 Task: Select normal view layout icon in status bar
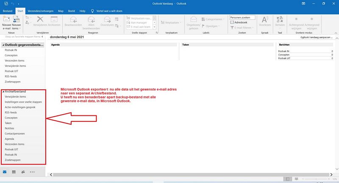[288, 179]
